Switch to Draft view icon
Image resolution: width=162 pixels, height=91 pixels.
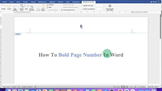[135, 87]
